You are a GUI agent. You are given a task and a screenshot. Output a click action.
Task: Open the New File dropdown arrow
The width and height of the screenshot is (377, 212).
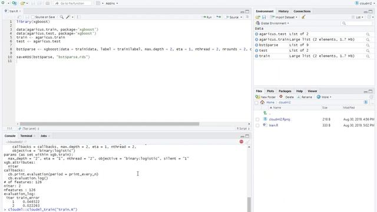tap(8, 4)
